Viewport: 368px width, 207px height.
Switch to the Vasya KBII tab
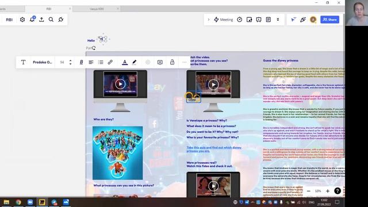click(x=97, y=9)
